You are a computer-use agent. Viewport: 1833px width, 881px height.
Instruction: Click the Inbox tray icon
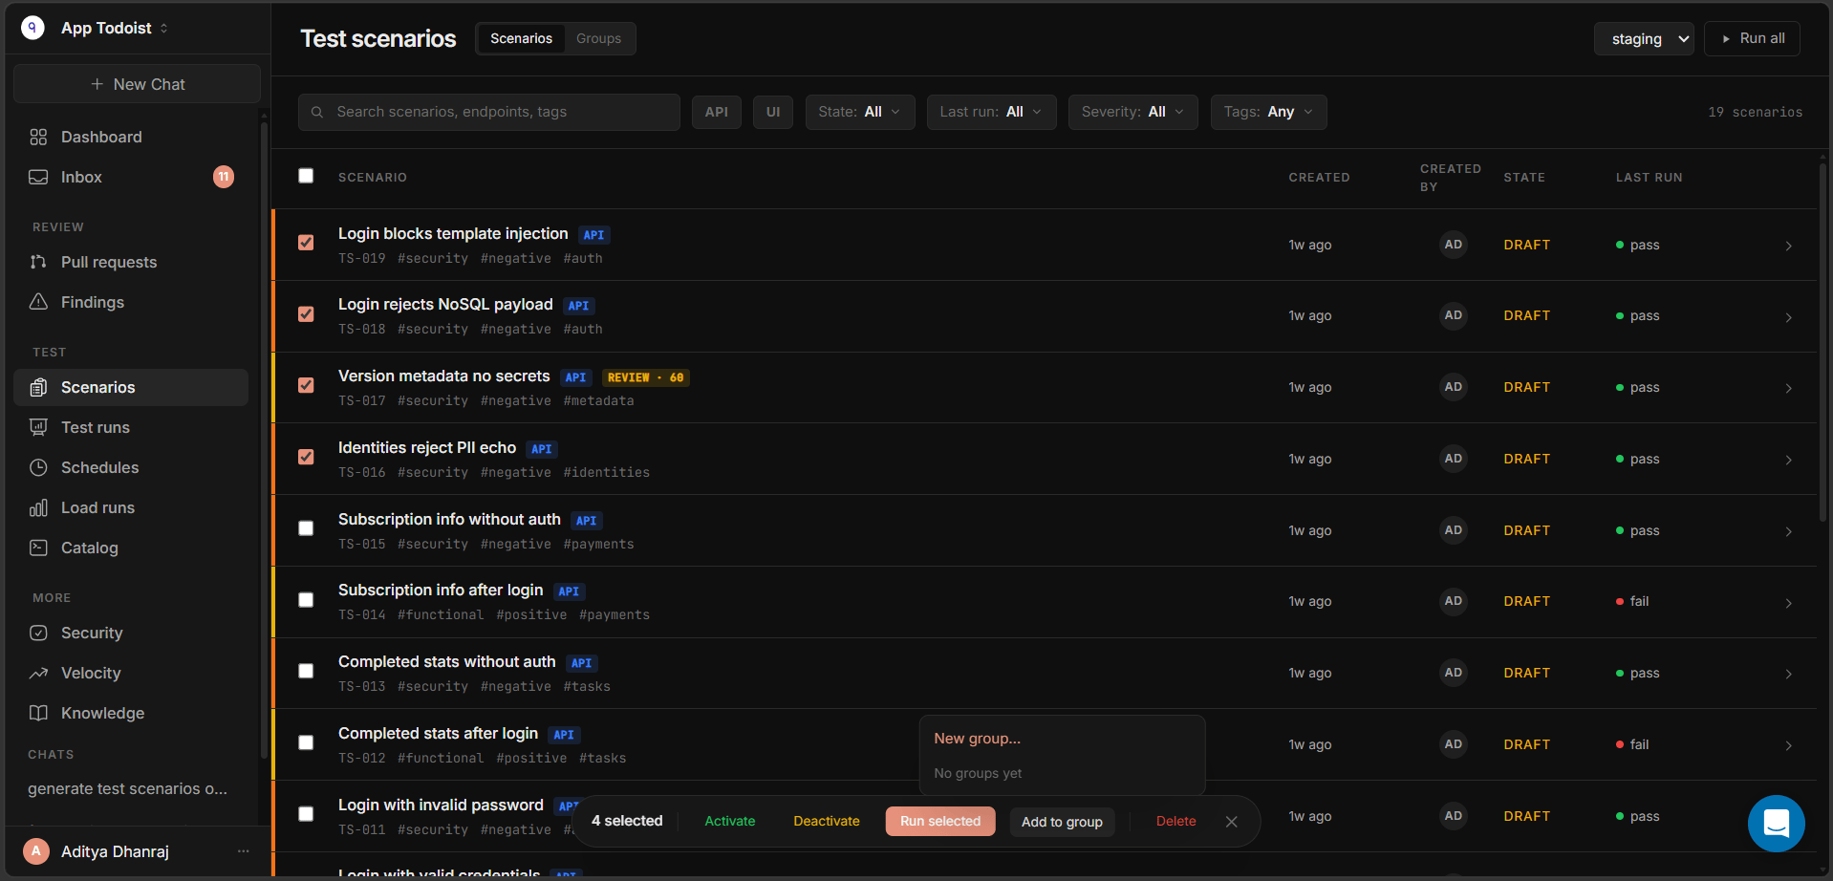point(38,177)
